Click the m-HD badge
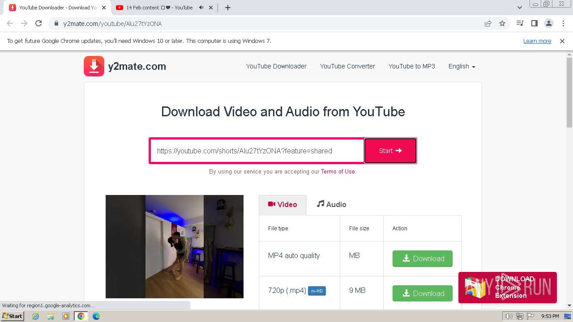The width and height of the screenshot is (573, 322). click(317, 291)
